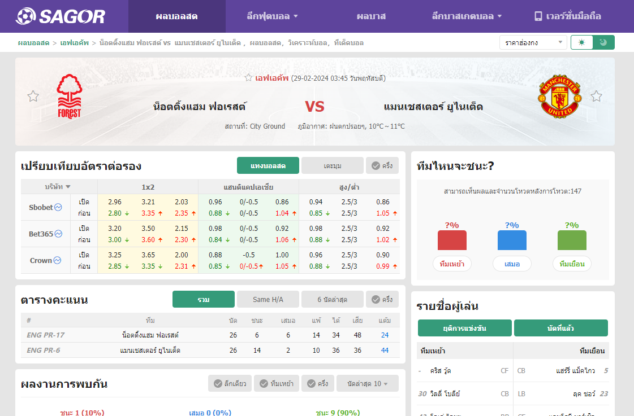Click the red home vote bar
634x416 pixels.
click(x=452, y=240)
